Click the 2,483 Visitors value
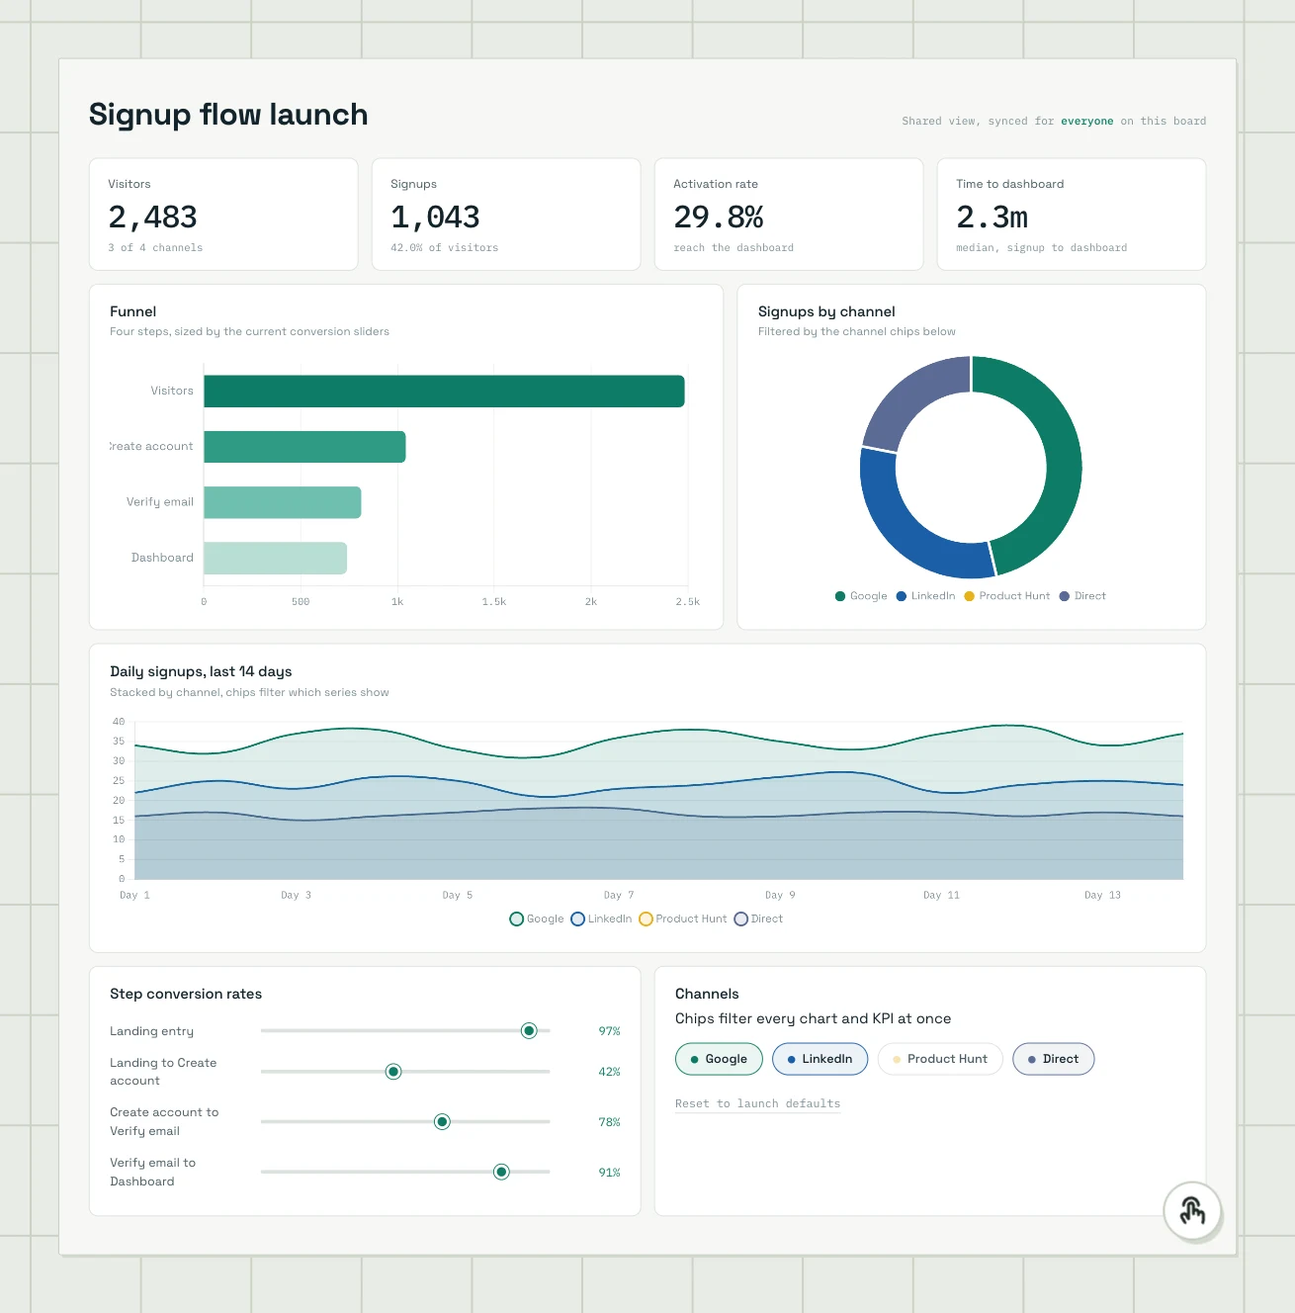The height and width of the screenshot is (1313, 1295). click(152, 217)
